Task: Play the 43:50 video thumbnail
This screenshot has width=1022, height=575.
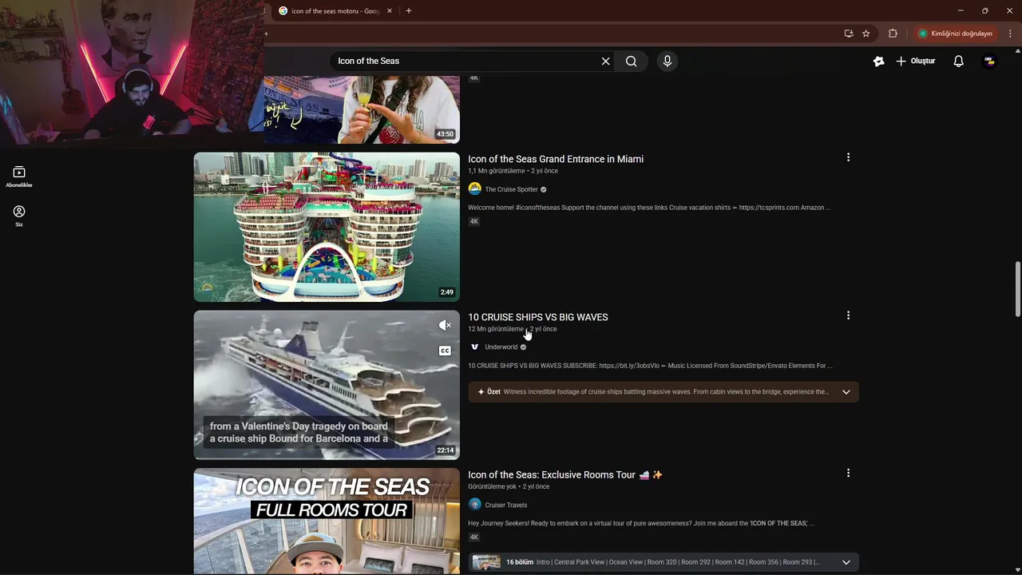Action: (361, 110)
